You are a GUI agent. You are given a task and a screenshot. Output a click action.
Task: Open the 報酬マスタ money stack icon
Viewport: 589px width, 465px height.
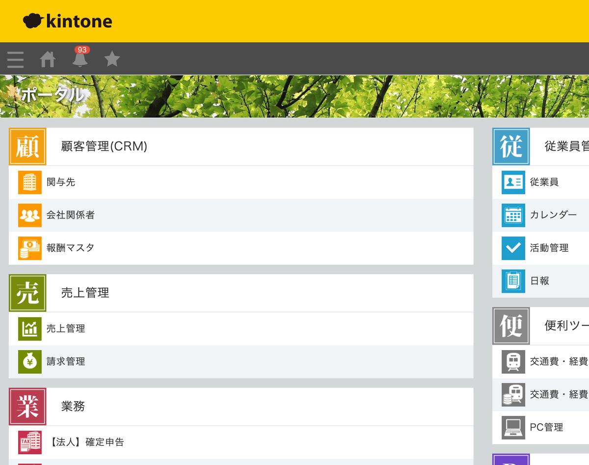[x=29, y=248]
